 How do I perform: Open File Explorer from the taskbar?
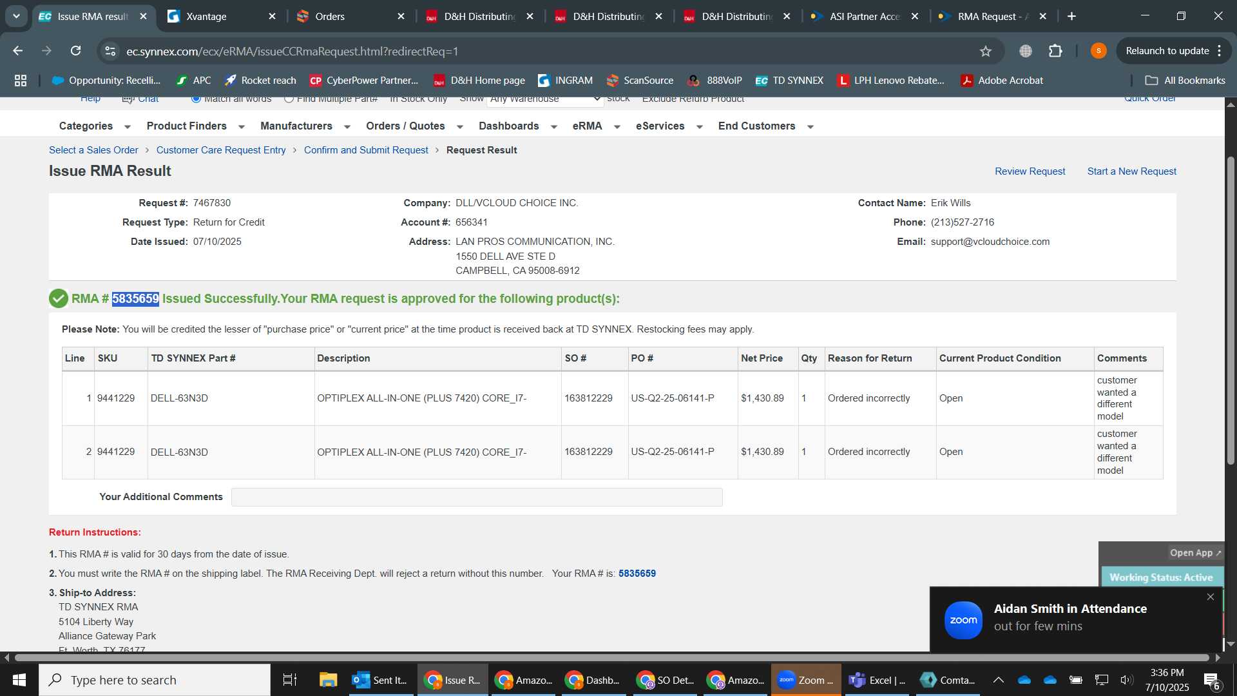coord(328,680)
